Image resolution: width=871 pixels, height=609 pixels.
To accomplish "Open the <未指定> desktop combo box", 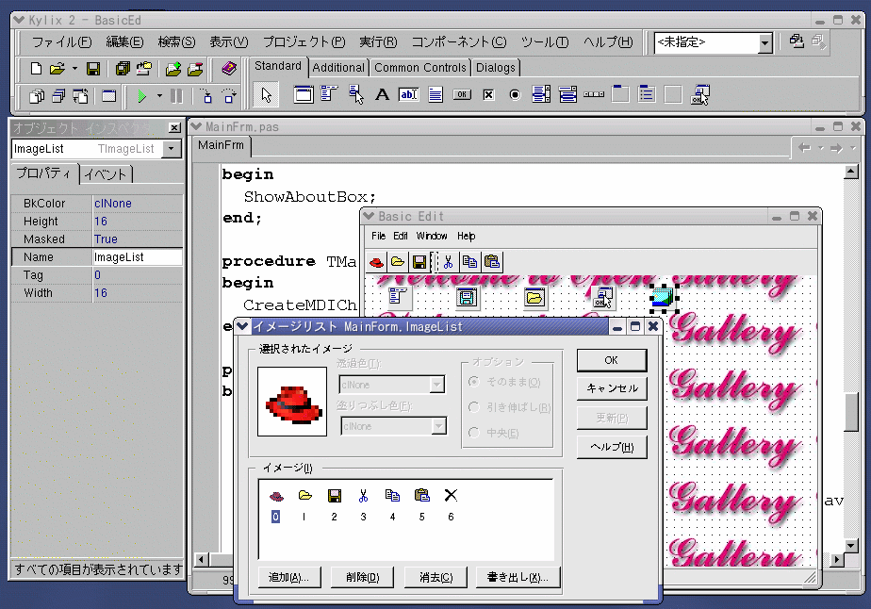I will pyautogui.click(x=765, y=42).
